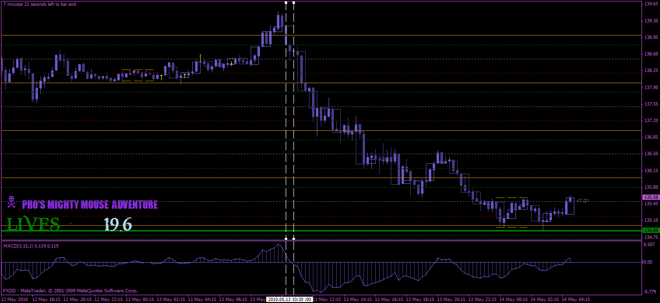
Task: Click price axis label 135.10
Action: point(651,220)
